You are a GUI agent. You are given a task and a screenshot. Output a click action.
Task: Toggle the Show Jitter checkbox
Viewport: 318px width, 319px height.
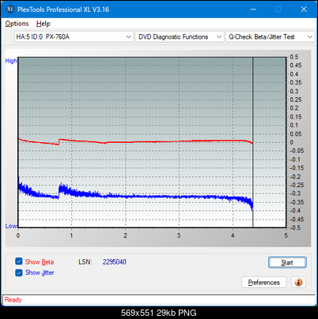[19, 272]
